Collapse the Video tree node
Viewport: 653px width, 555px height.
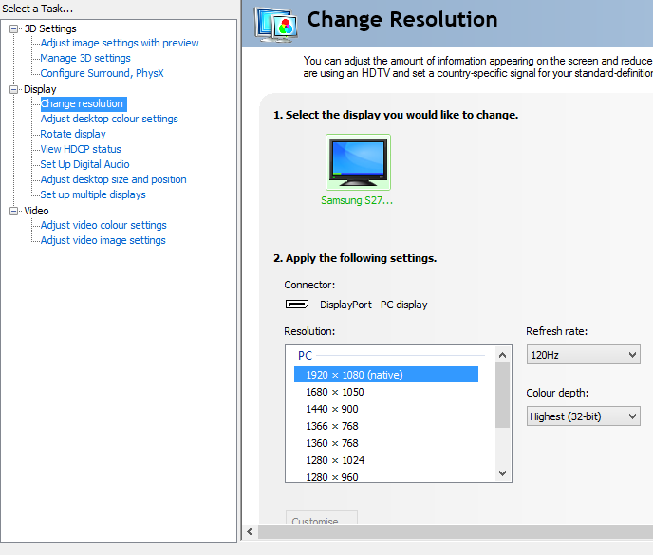pos(13,212)
